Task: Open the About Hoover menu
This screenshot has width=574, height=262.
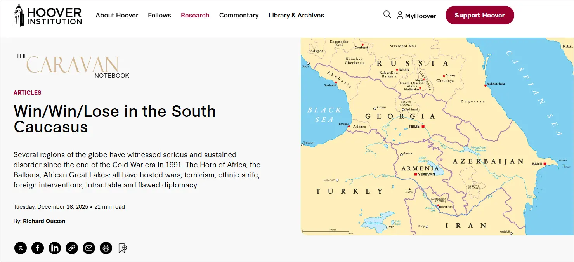Action: (117, 16)
